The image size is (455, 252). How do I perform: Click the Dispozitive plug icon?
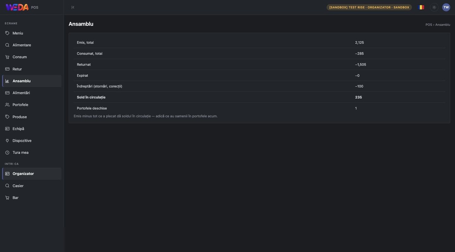(x=7, y=141)
